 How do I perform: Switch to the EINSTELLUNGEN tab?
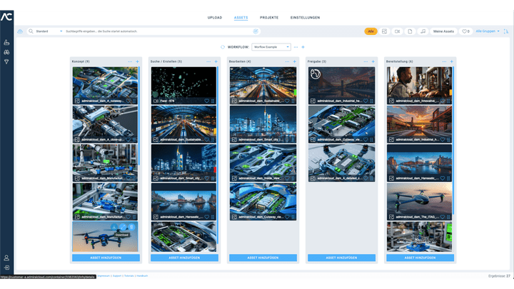click(x=306, y=18)
